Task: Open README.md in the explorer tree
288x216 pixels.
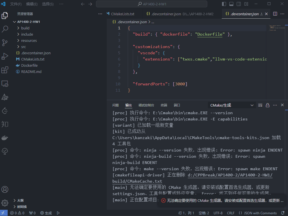Action: coord(31,72)
